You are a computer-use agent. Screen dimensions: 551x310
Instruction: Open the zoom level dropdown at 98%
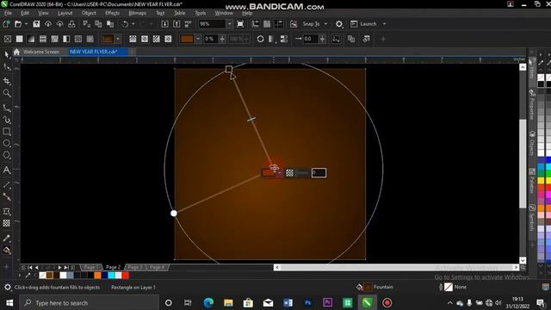point(229,24)
